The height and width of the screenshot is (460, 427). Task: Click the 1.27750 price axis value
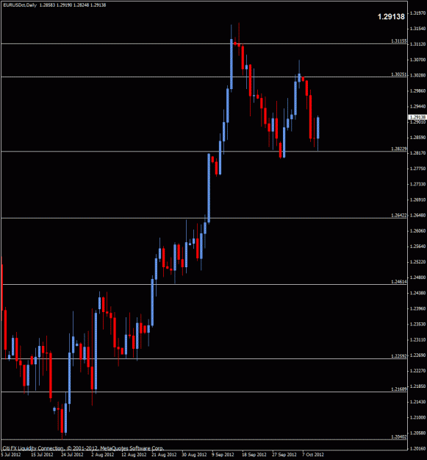tap(417, 169)
